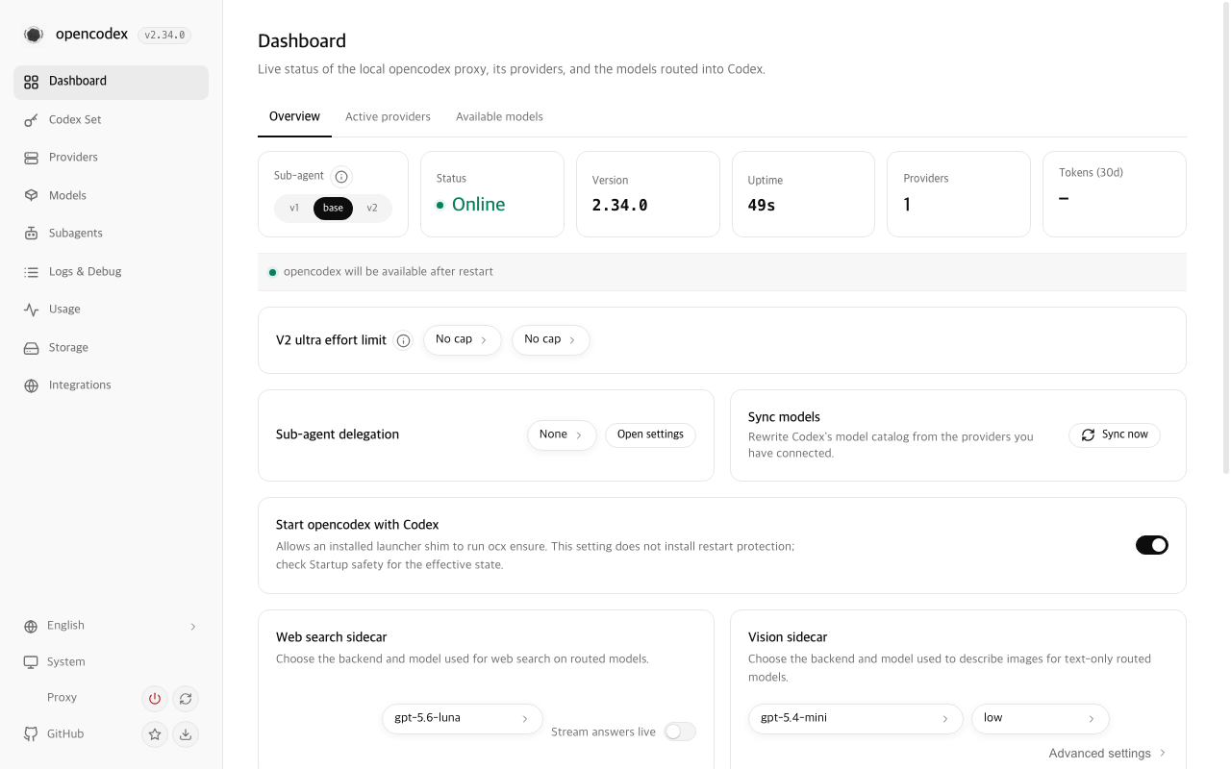Screen dimensions: 1231x769
Task: Click the star icon beside GitHub
Action: (154, 734)
